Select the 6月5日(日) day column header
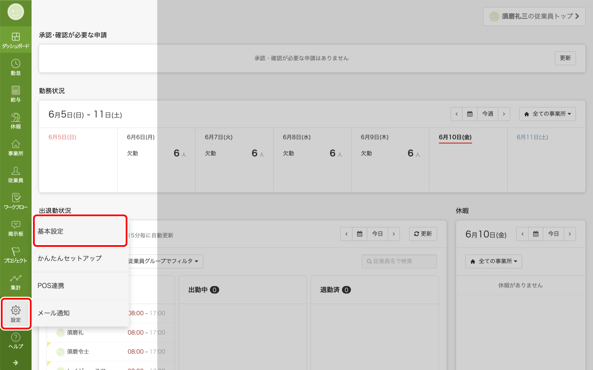 62,137
